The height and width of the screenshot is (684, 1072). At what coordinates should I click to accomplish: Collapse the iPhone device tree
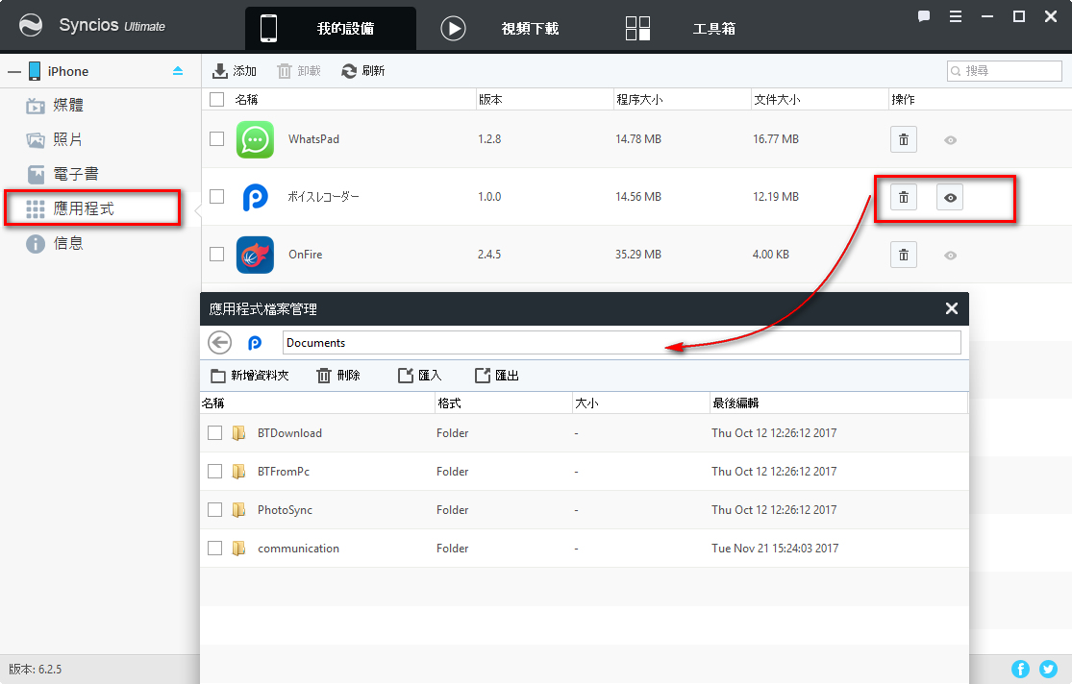[x=14, y=71]
